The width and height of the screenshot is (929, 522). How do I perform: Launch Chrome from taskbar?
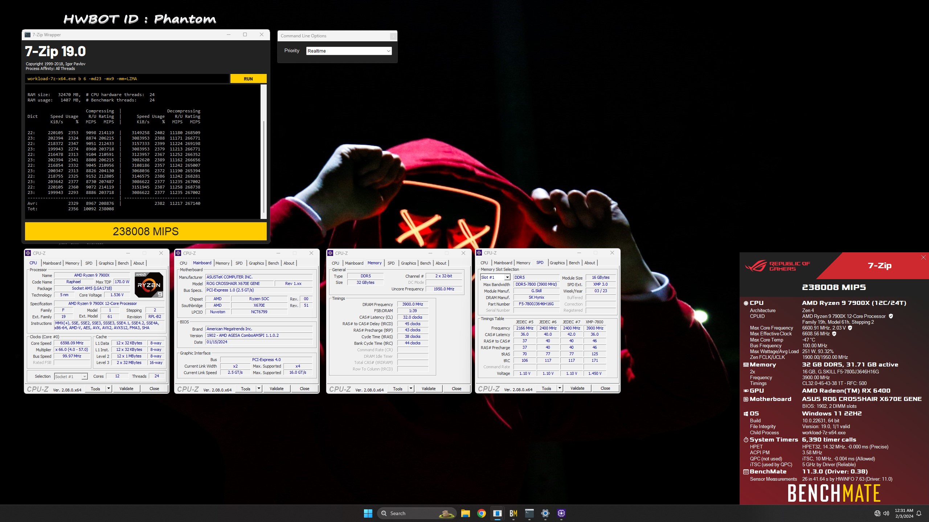[481, 513]
